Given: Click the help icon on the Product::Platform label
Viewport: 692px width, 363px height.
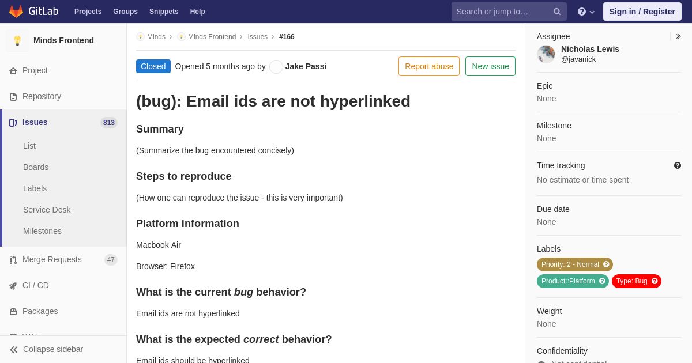Looking at the screenshot, I should pos(602,281).
